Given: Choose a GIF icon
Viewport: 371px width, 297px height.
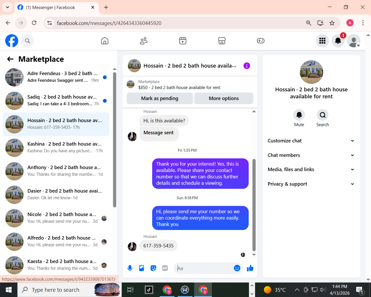Looking at the screenshot, I should click(x=165, y=268).
